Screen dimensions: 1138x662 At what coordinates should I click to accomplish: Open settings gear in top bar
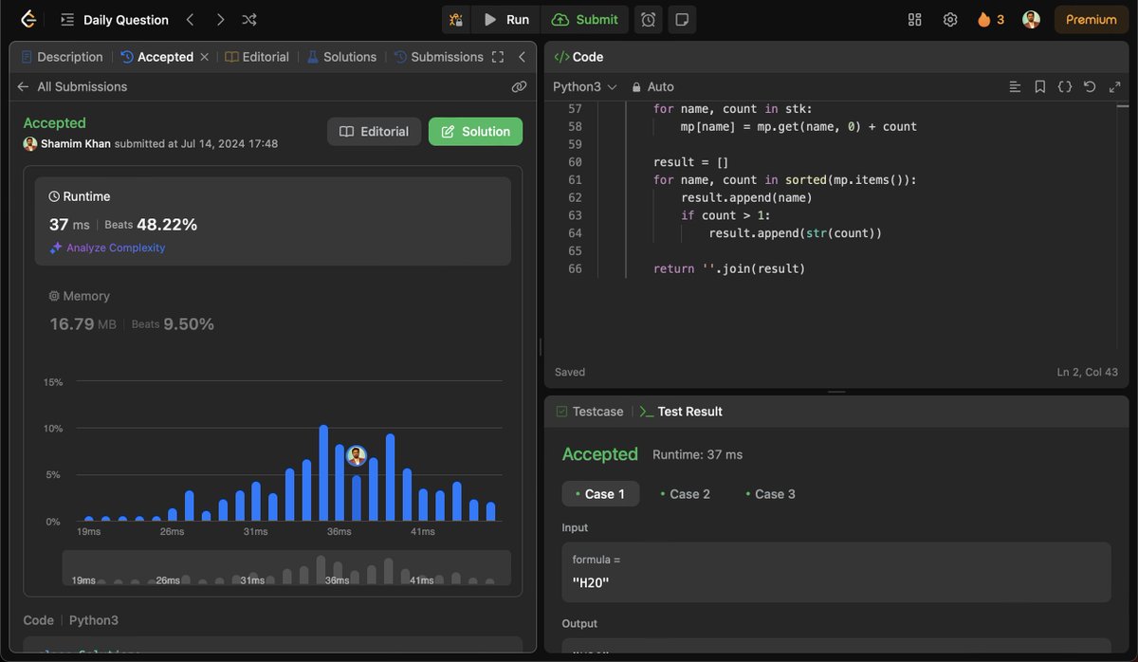(950, 20)
